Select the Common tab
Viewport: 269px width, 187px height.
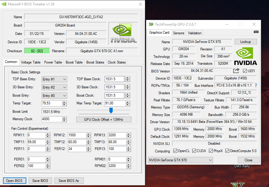point(11,62)
